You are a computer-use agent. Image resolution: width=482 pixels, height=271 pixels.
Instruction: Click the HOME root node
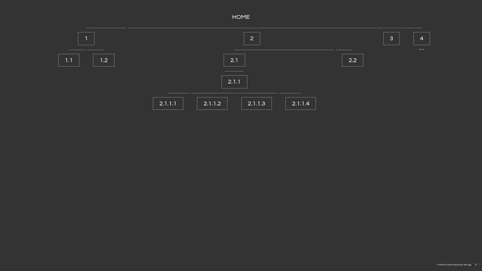(x=240, y=17)
